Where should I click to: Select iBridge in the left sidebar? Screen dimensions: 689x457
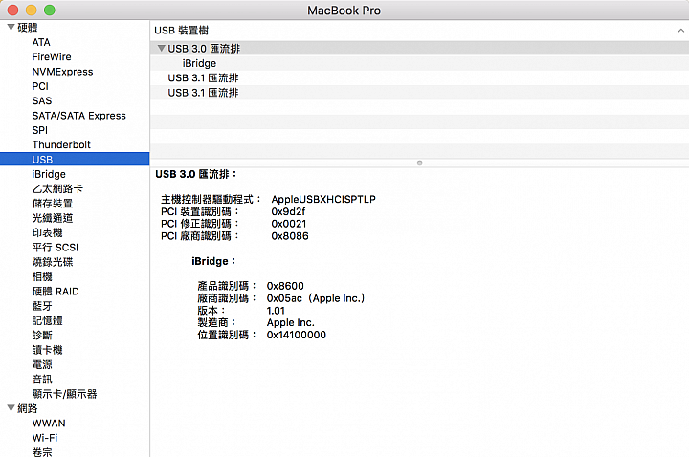tap(49, 174)
